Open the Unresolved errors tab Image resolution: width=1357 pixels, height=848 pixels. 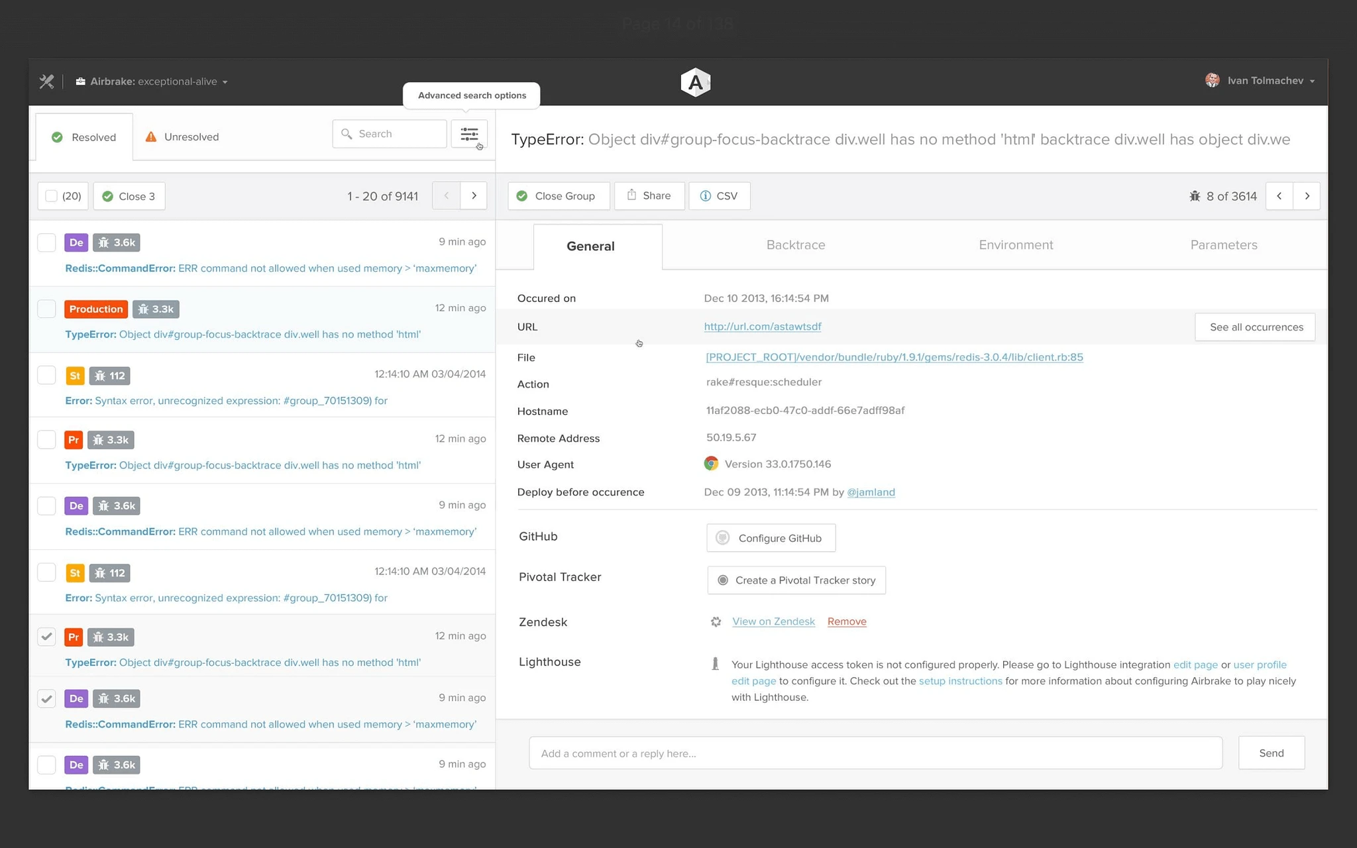[x=182, y=137]
